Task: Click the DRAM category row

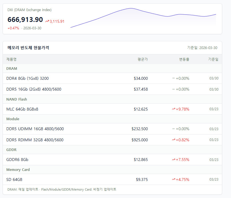Action: (112, 69)
